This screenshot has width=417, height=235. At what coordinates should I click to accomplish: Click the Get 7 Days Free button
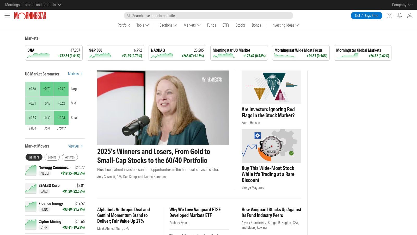coord(366,15)
